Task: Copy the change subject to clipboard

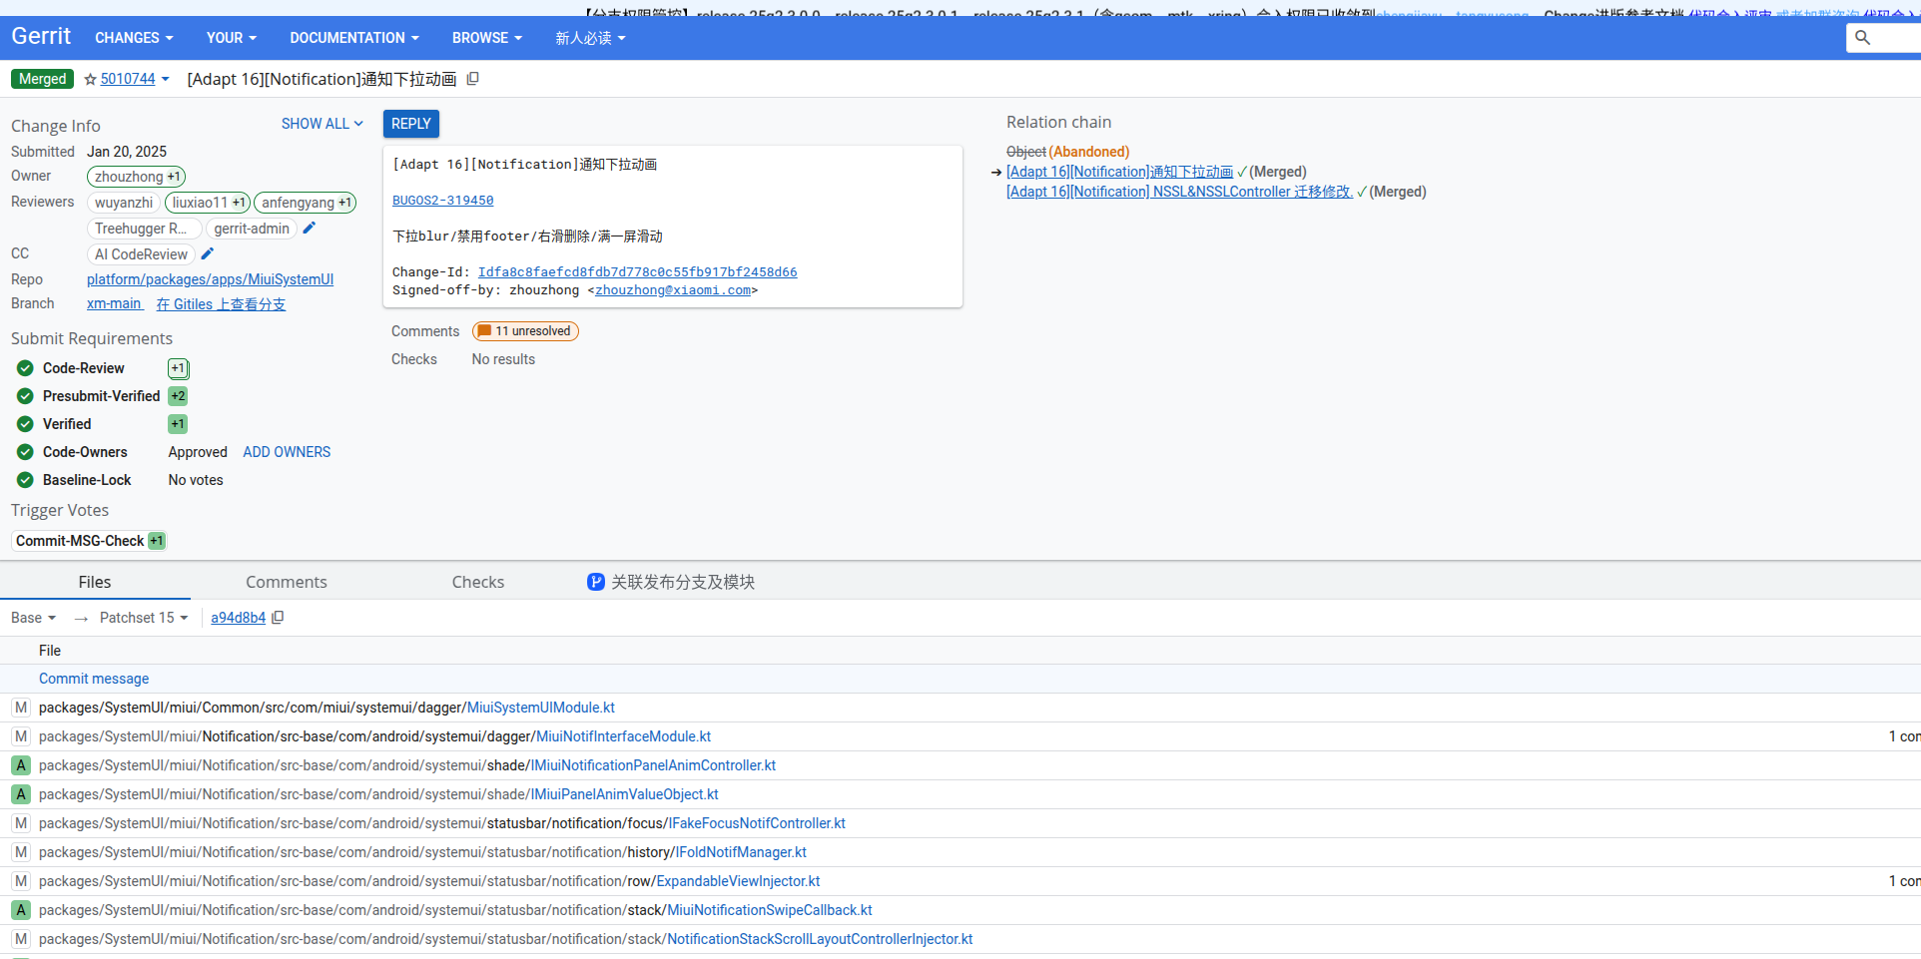Action: pyautogui.click(x=473, y=79)
